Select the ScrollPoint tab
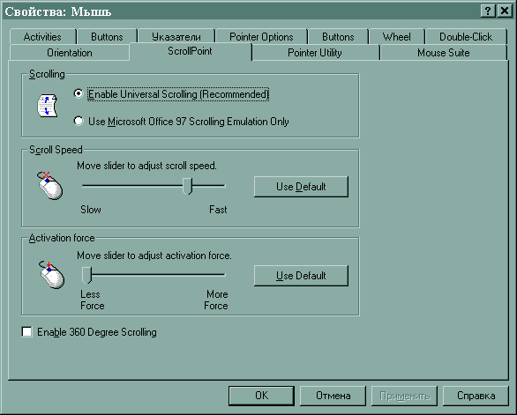The height and width of the screenshot is (415, 517). click(x=190, y=51)
